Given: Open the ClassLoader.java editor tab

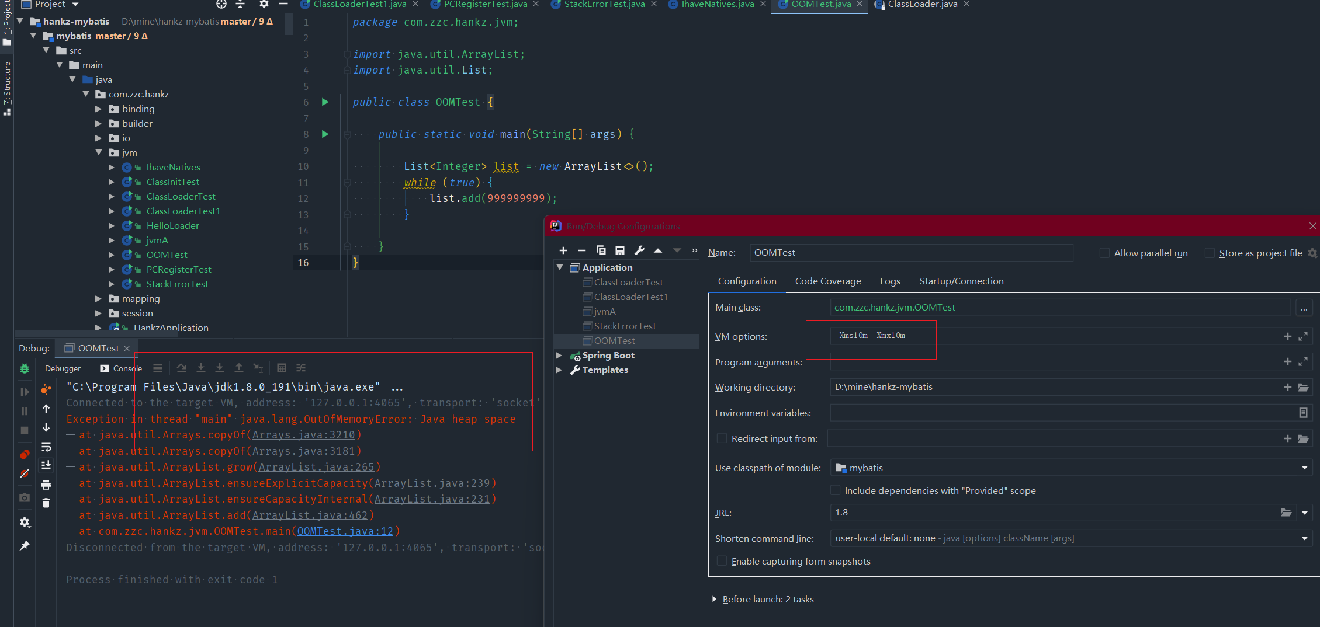Looking at the screenshot, I should 922,4.
